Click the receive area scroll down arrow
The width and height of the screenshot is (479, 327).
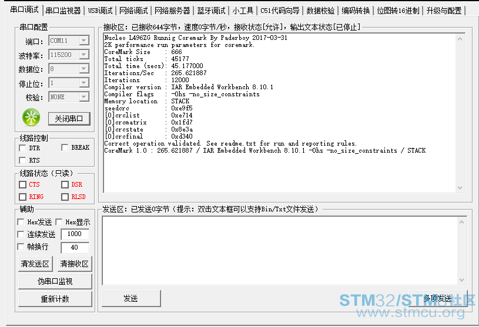point(460,188)
